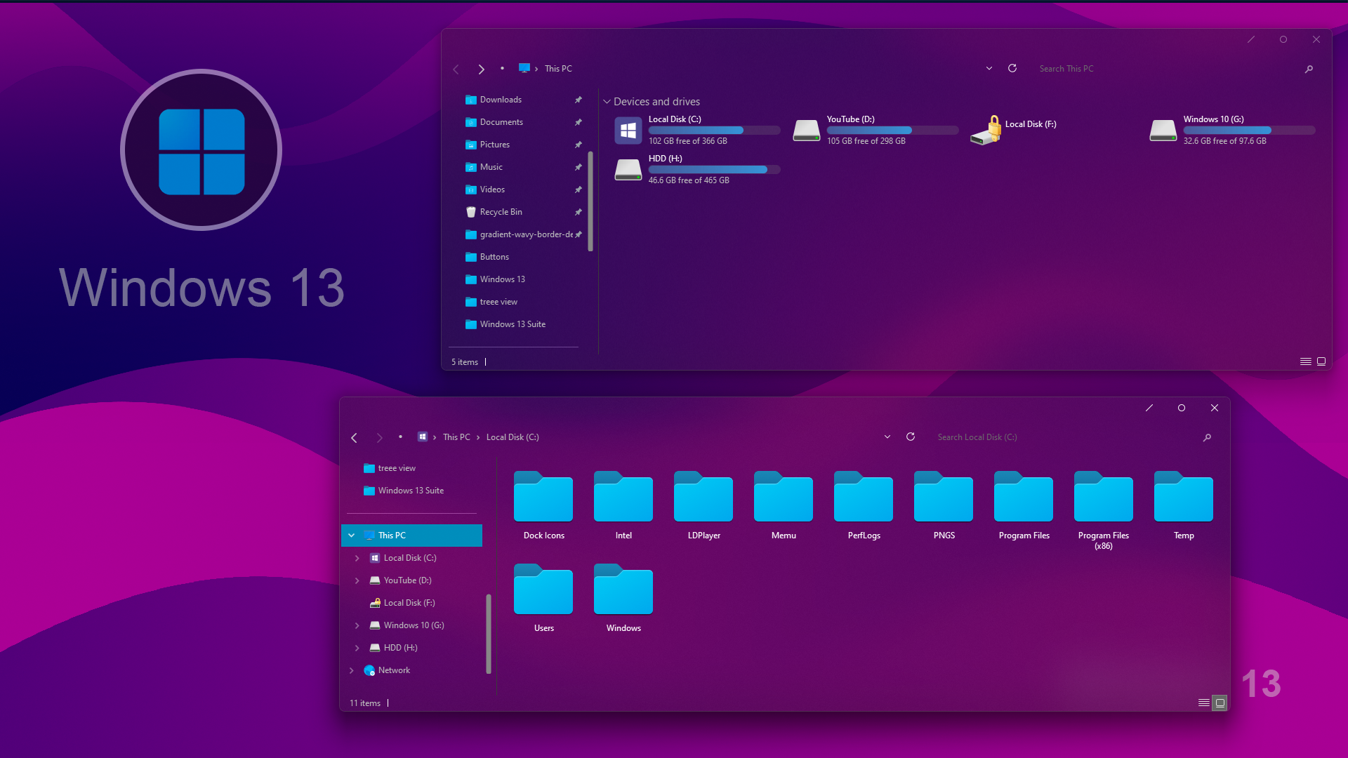Click Local Disk (C:) usage bar
1348x758 pixels.
point(714,130)
